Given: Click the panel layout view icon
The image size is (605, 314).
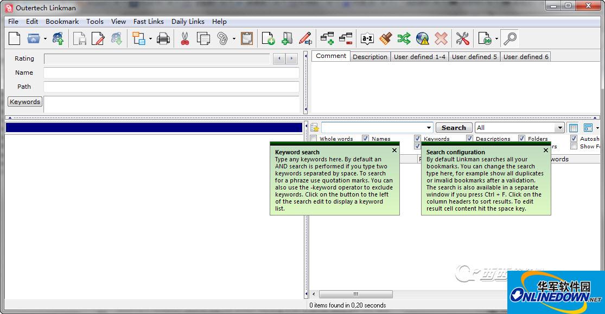Looking at the screenshot, I should (x=588, y=128).
